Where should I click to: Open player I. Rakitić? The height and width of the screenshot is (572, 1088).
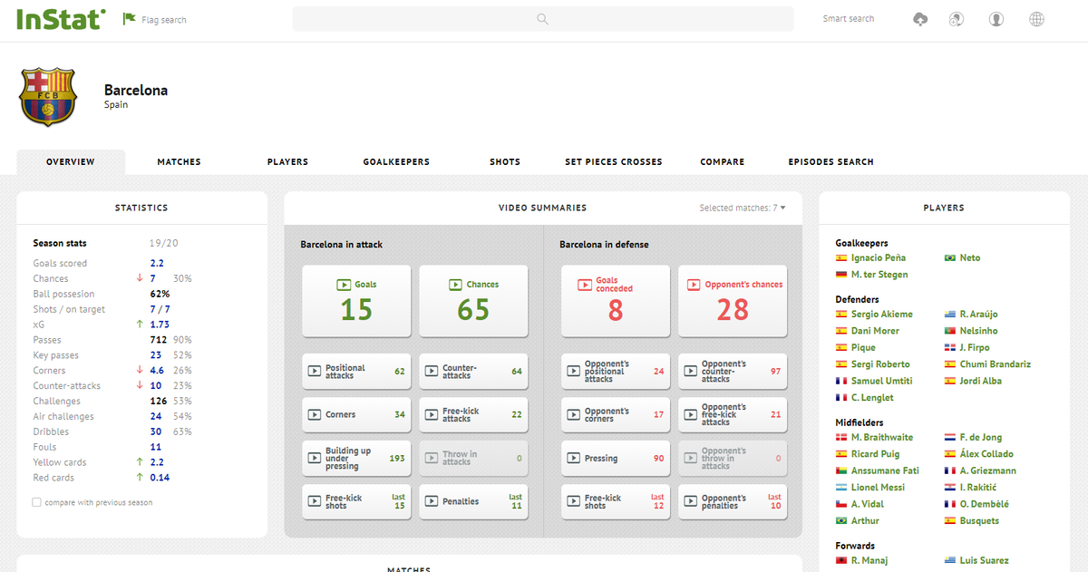click(x=979, y=488)
